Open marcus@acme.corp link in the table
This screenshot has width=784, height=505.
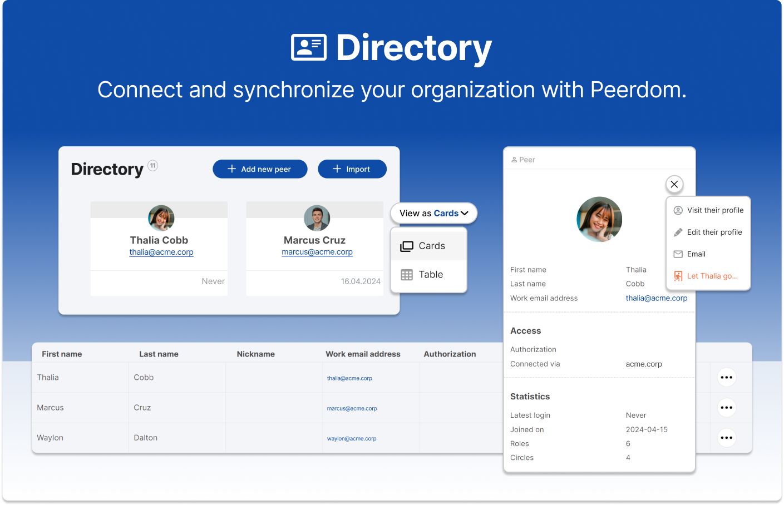pos(352,408)
